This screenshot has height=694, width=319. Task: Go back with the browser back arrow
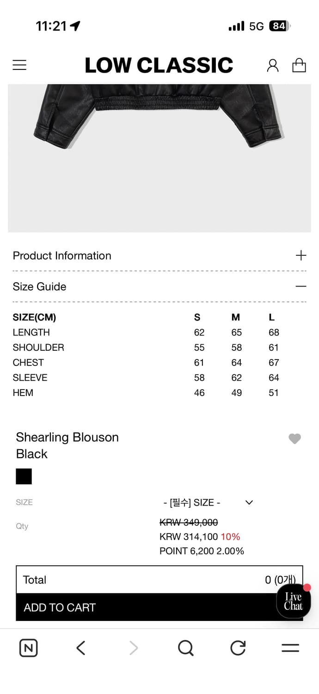click(81, 648)
